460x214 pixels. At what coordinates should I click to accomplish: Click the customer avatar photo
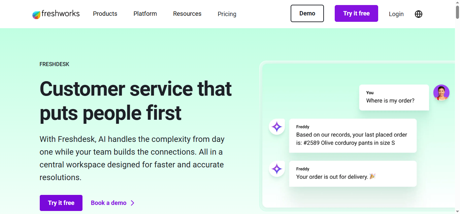(441, 93)
